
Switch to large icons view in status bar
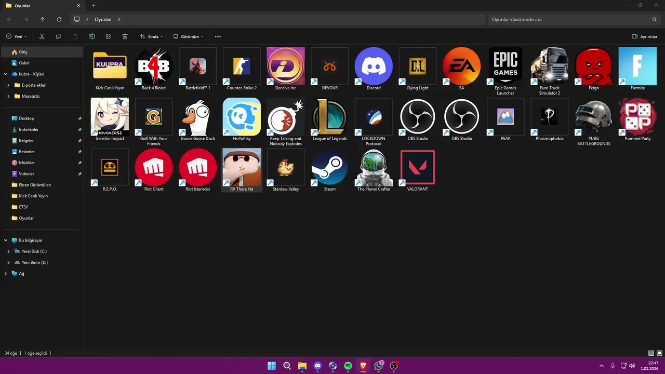(659, 353)
